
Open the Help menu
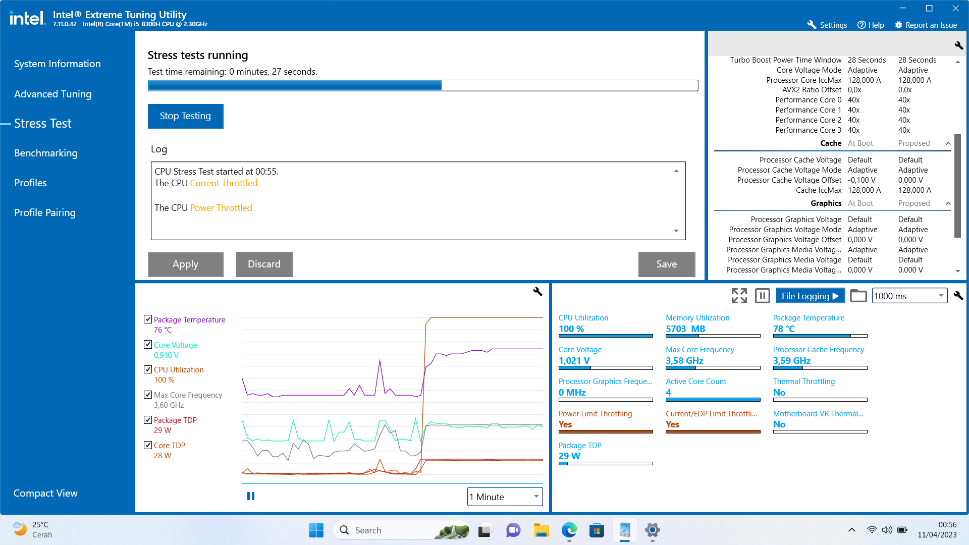coord(871,25)
